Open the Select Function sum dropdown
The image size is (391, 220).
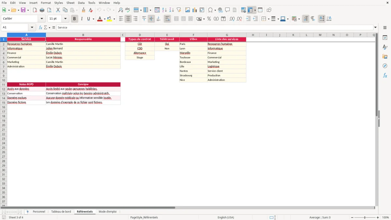49,27
